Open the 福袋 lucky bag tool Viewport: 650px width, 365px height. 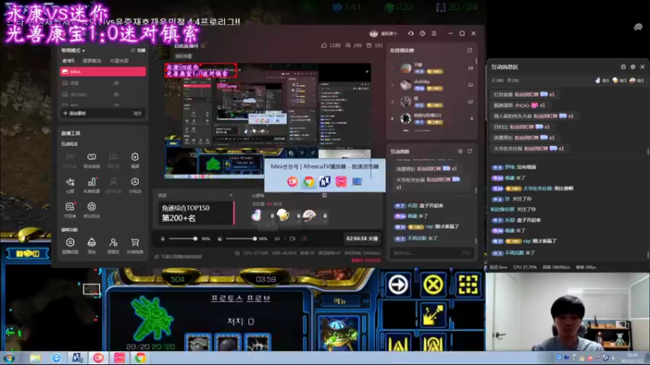(x=135, y=160)
